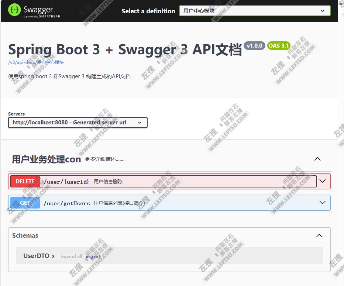Collapse the 用户业务处理con section
The width and height of the screenshot is (344, 286).
coord(317,159)
